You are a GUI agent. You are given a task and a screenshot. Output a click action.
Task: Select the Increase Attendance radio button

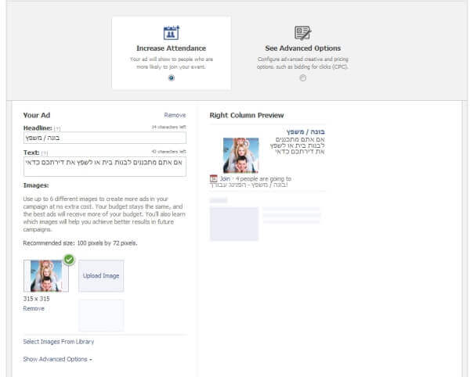(171, 77)
